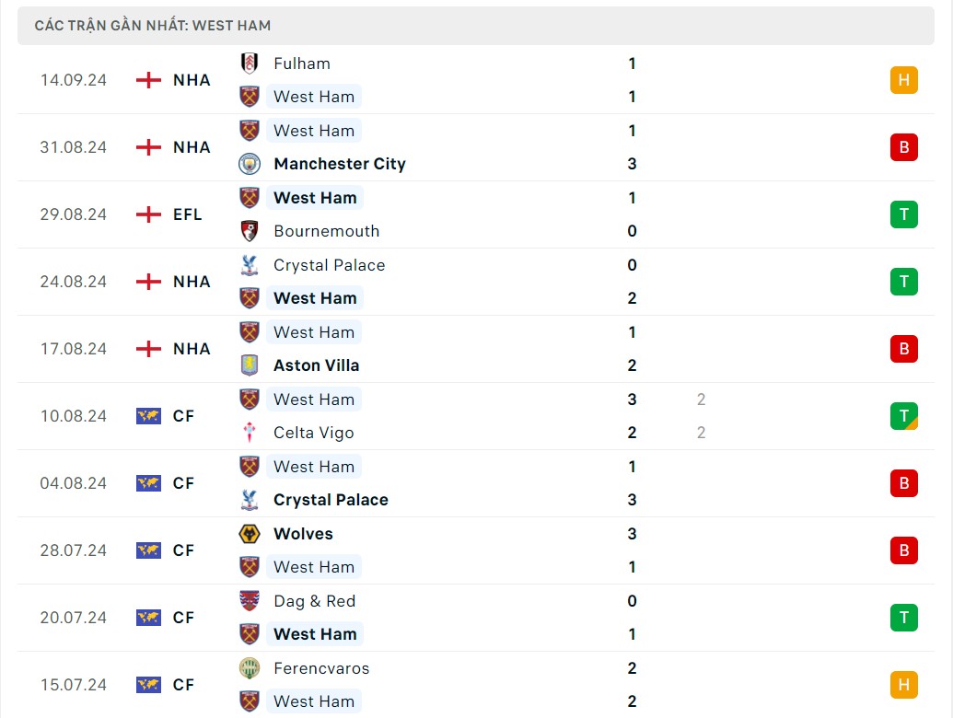Select the Manchester City logo
The image size is (953, 718).
pos(250,164)
